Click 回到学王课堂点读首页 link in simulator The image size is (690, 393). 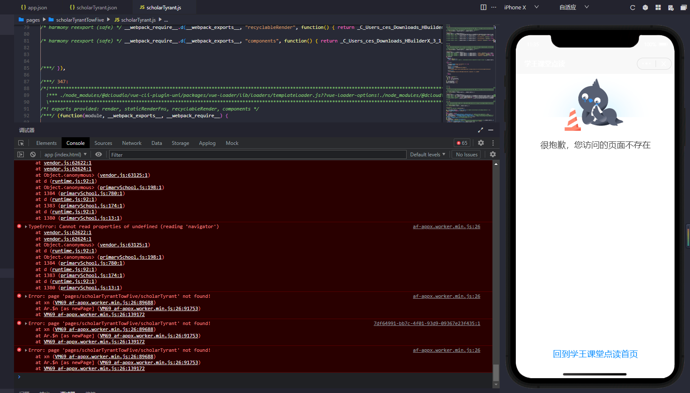[x=595, y=354]
